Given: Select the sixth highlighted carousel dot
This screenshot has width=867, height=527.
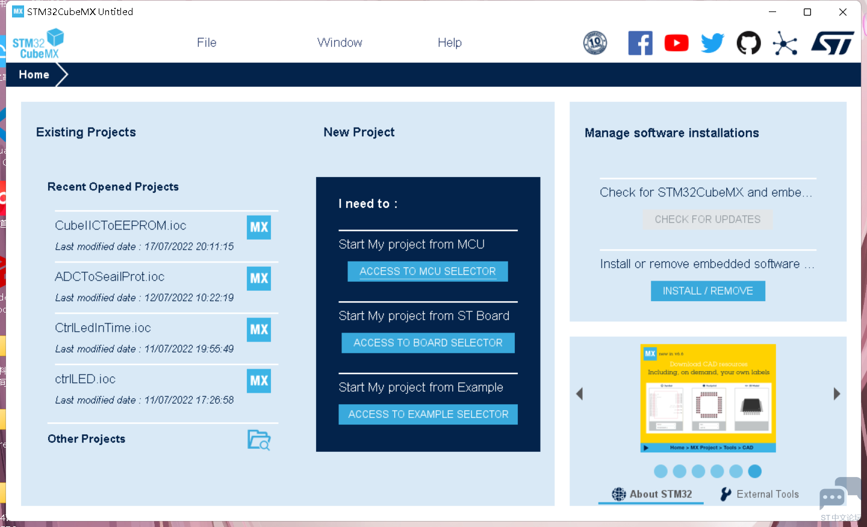Looking at the screenshot, I should point(755,471).
